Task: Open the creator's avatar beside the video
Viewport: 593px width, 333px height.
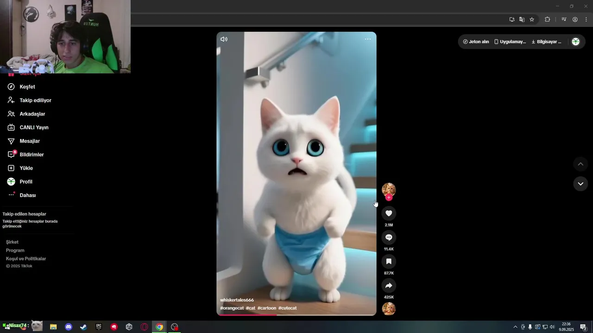Action: [389, 189]
